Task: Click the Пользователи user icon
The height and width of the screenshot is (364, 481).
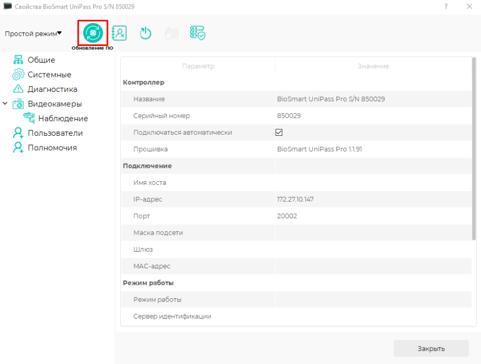Action: coord(18,133)
